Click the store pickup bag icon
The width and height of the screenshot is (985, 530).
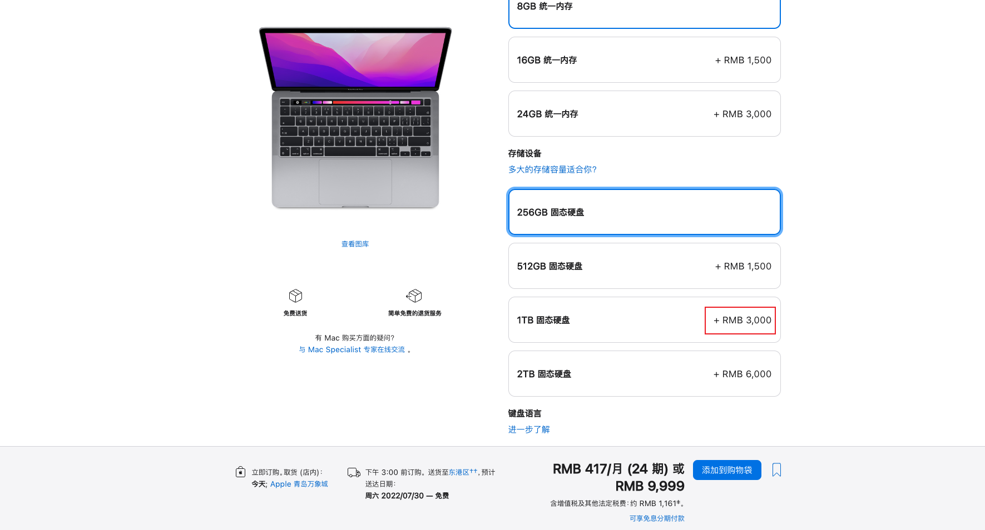[x=240, y=472]
